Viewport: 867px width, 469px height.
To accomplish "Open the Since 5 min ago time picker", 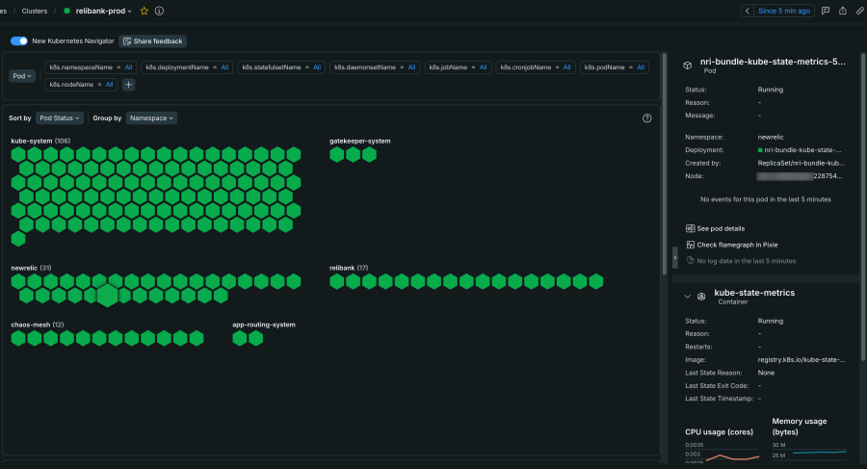I will 783,11.
